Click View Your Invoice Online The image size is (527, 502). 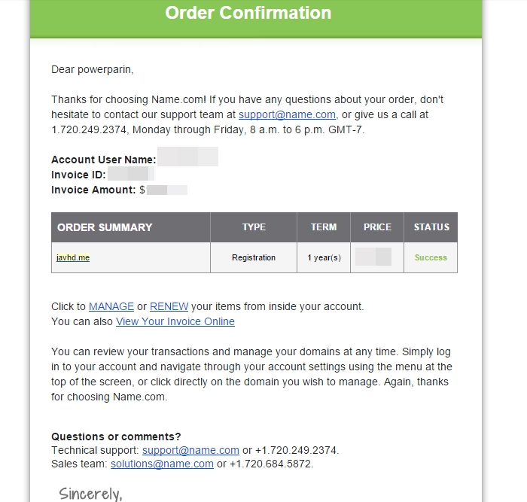point(175,321)
